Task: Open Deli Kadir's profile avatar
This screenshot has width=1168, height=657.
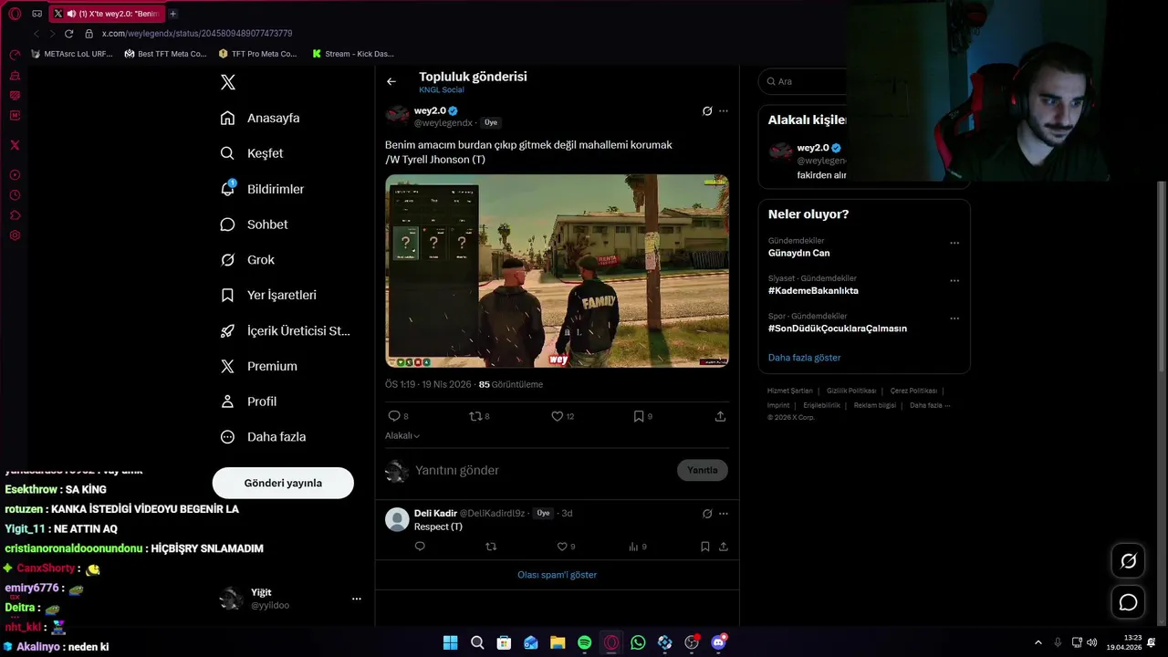Action: pos(397,520)
